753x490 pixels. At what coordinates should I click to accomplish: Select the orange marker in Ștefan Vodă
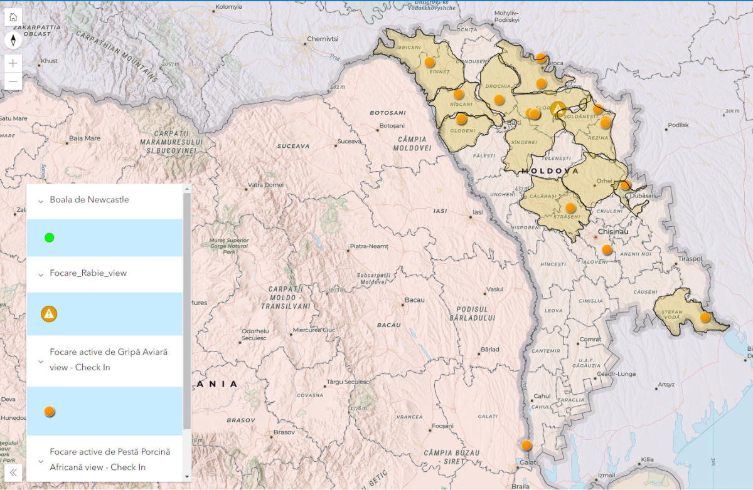[x=705, y=317]
